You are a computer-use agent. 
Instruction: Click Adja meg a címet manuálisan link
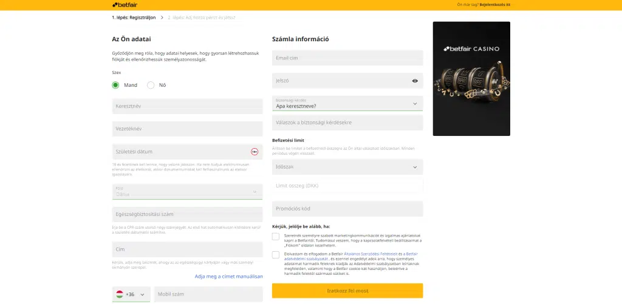tap(228, 276)
